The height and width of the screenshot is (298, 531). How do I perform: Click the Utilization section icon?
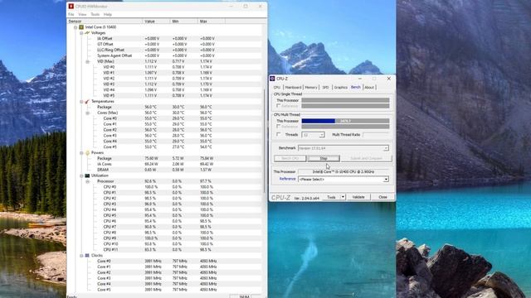tap(87, 175)
